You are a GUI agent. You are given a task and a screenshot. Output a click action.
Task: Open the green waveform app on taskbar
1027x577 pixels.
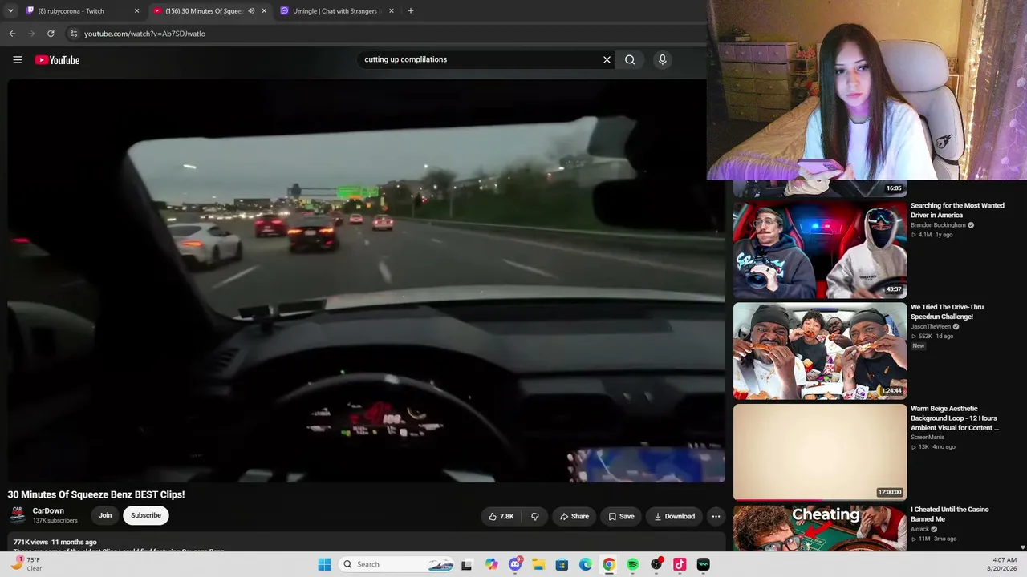pos(704,564)
